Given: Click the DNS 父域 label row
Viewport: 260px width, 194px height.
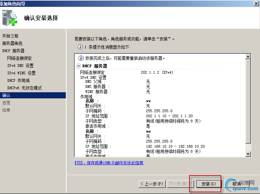Looking at the screenshot, I should point(95,81).
